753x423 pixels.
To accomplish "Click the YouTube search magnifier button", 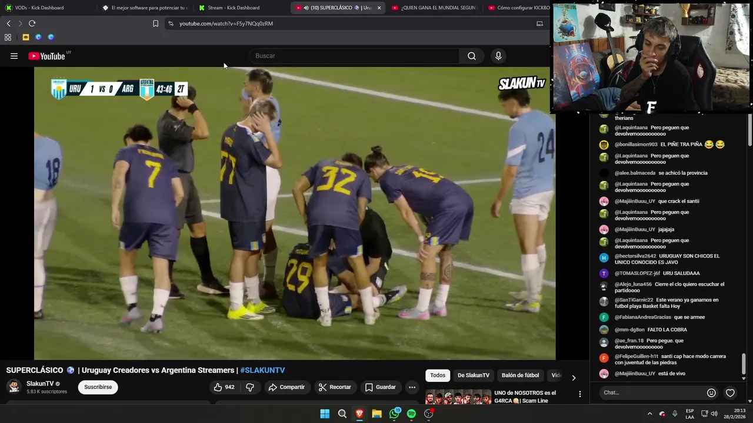I will 472,56.
